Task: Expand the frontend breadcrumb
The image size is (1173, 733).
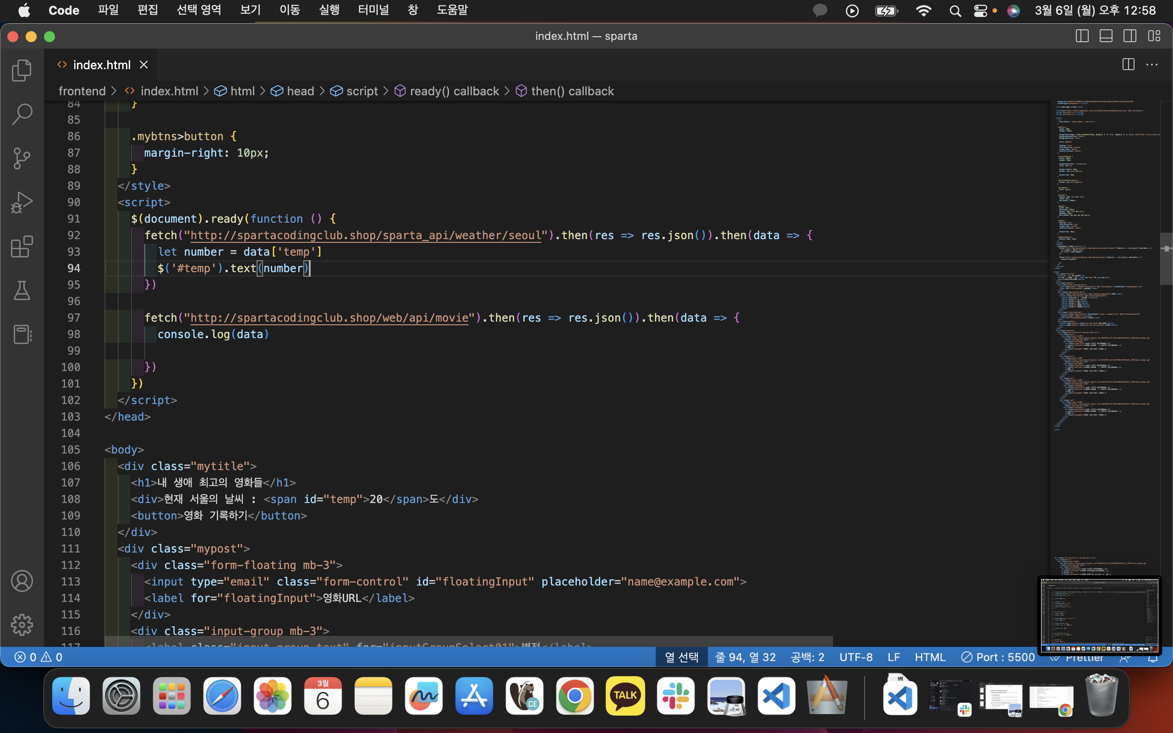Action: [82, 91]
